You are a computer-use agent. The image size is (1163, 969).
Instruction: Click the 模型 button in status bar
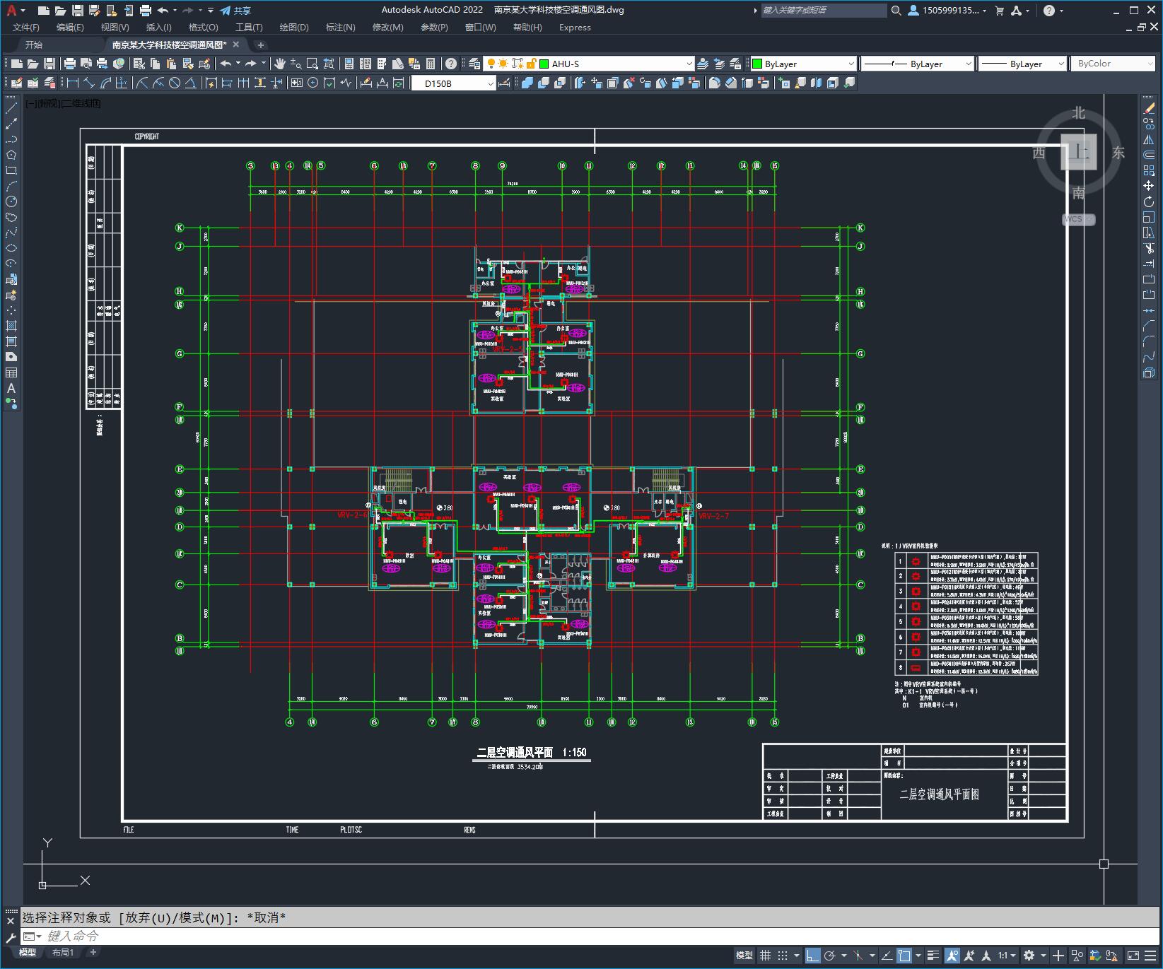coord(744,956)
